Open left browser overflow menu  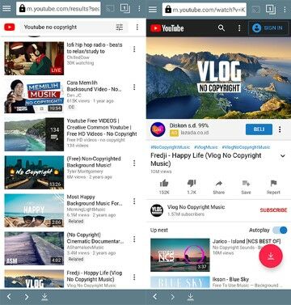[x=139, y=9]
